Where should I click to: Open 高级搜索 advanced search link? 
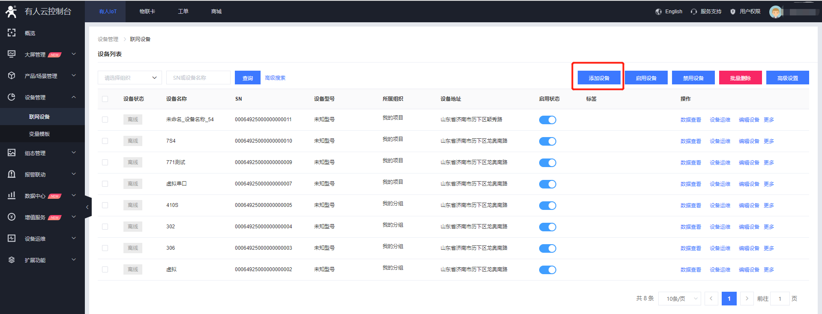(275, 78)
